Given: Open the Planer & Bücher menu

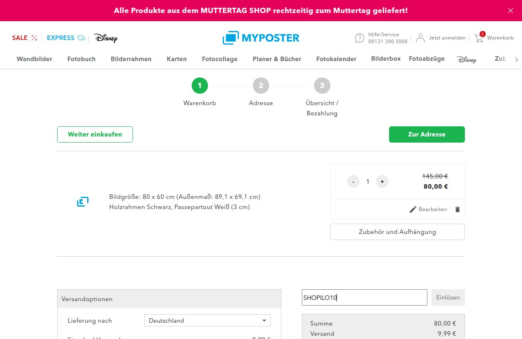Looking at the screenshot, I should pyautogui.click(x=277, y=59).
